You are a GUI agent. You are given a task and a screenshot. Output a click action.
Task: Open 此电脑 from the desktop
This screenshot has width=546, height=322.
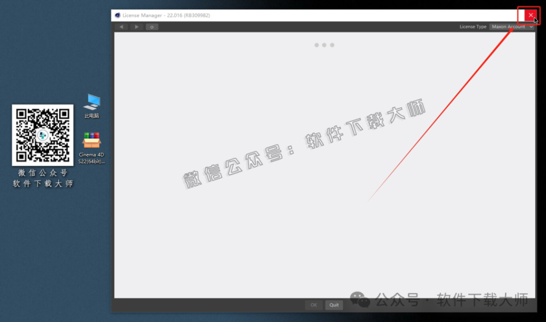click(91, 103)
